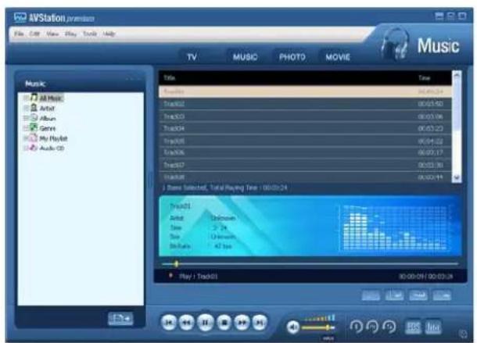Click the Audio CD icon
477x343 pixels.
click(x=33, y=148)
